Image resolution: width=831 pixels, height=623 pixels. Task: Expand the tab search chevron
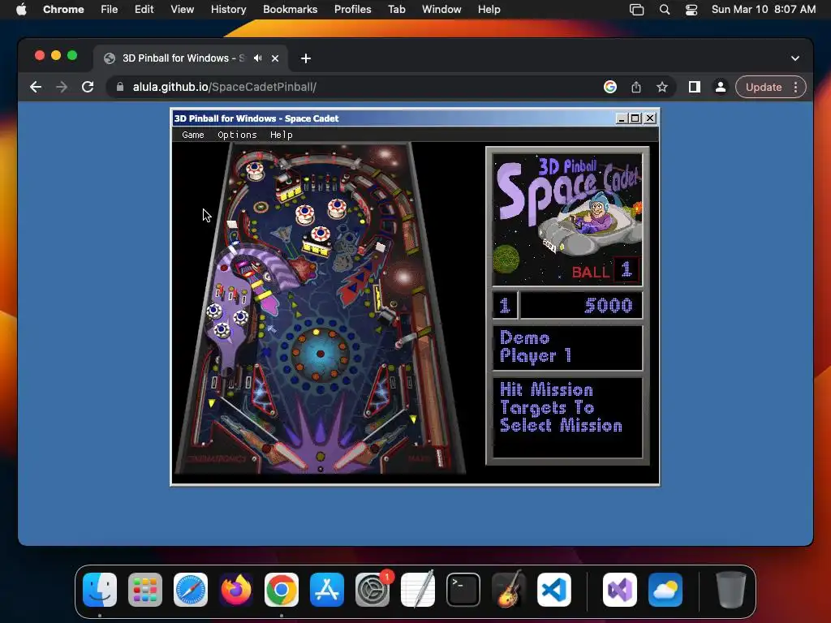(795, 58)
